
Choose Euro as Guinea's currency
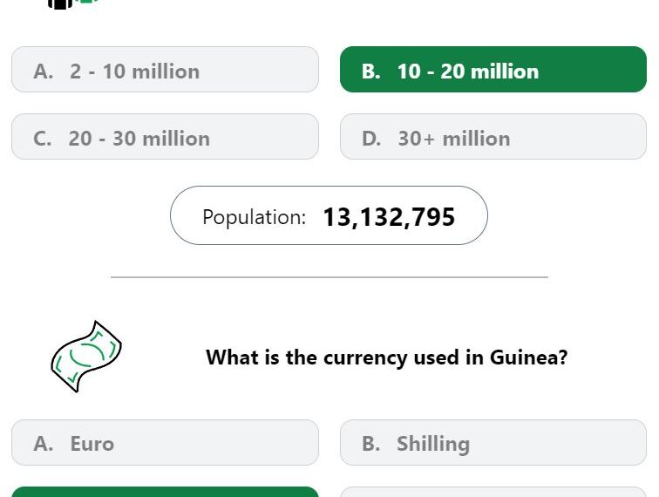click(x=165, y=442)
